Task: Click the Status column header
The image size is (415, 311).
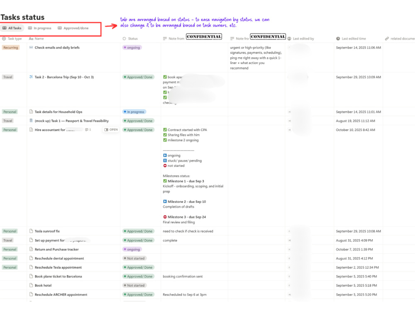Action: (130, 39)
